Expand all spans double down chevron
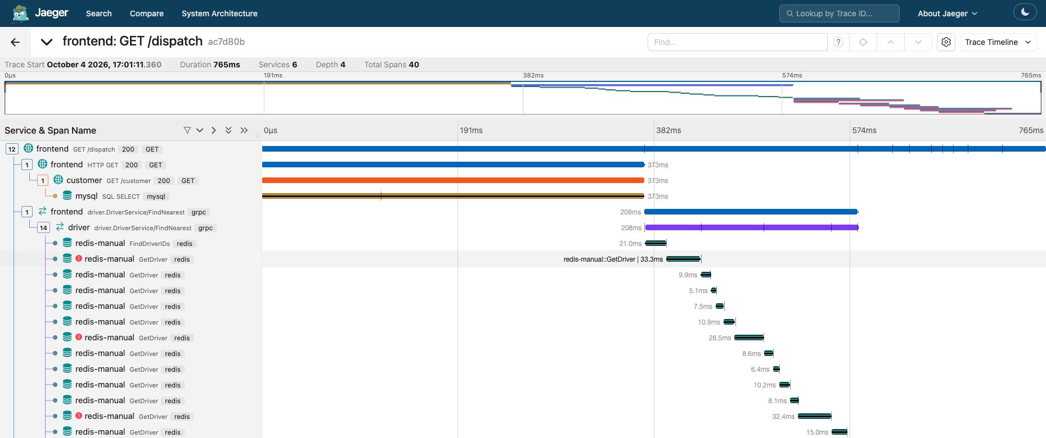Screen dimensions: 1046x438 [228, 130]
